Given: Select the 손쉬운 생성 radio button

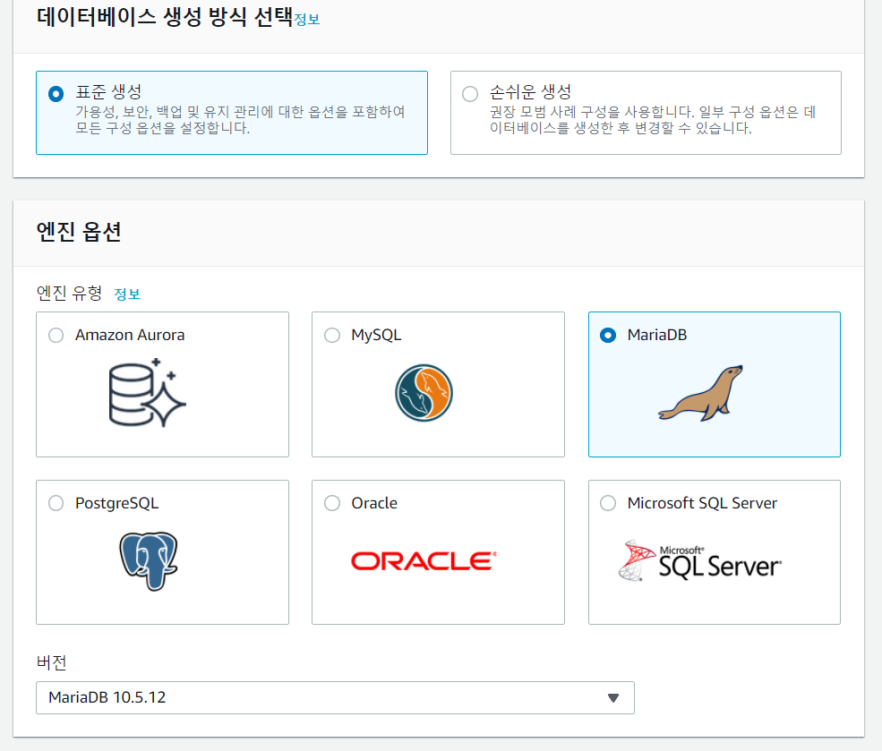Looking at the screenshot, I should [470, 93].
